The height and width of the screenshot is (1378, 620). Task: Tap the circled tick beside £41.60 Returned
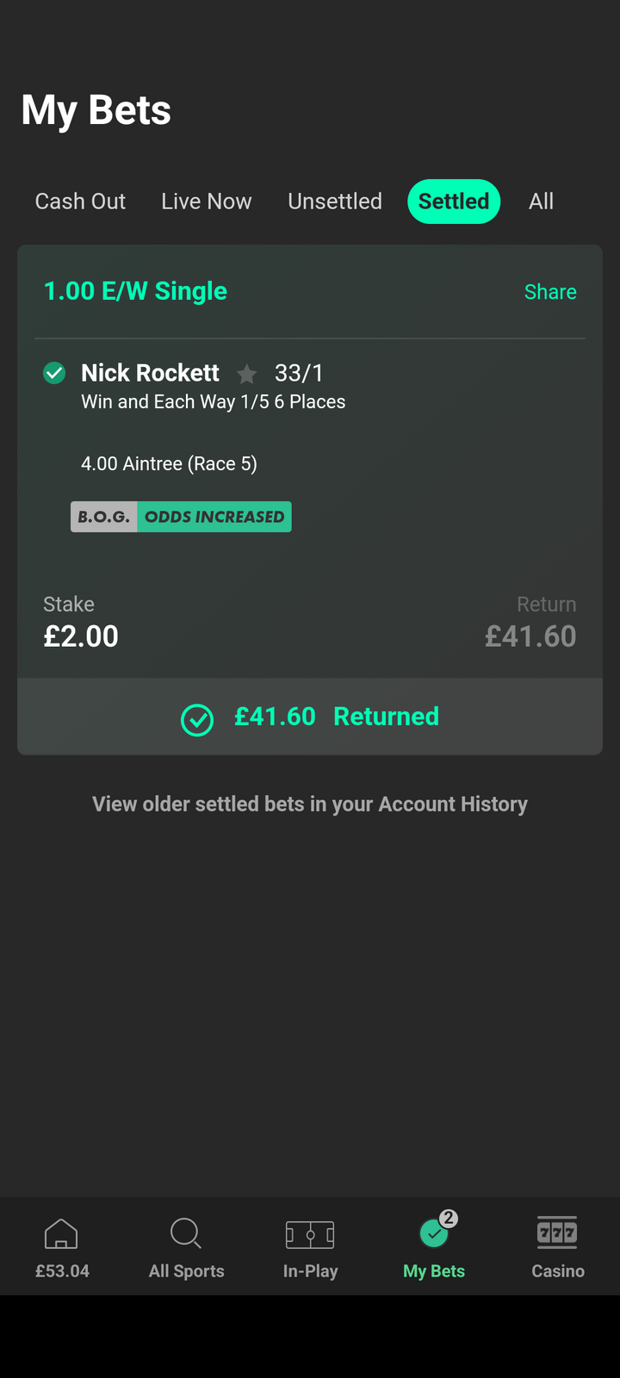[x=197, y=719]
